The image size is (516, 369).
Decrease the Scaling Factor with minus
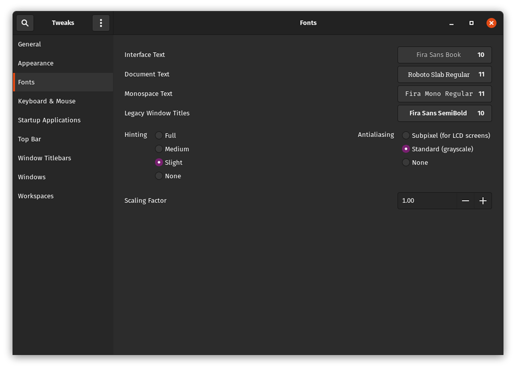click(x=465, y=200)
